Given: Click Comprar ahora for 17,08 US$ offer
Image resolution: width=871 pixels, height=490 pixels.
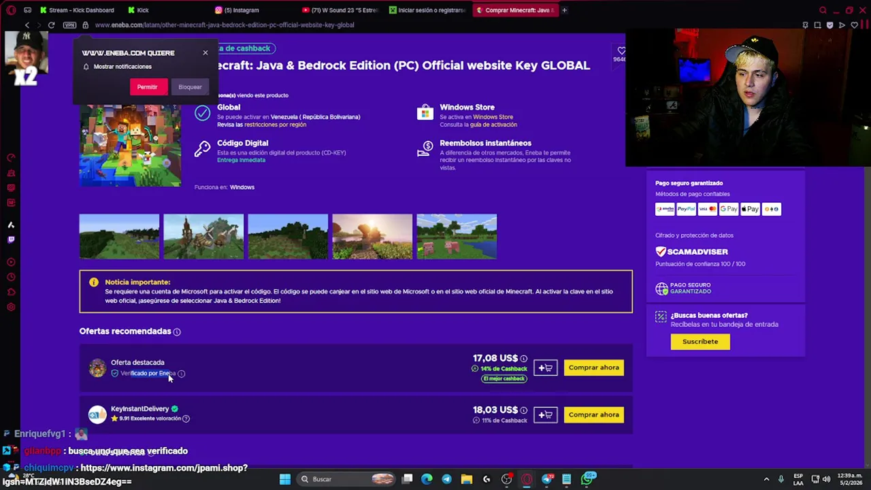Looking at the screenshot, I should click(x=594, y=367).
